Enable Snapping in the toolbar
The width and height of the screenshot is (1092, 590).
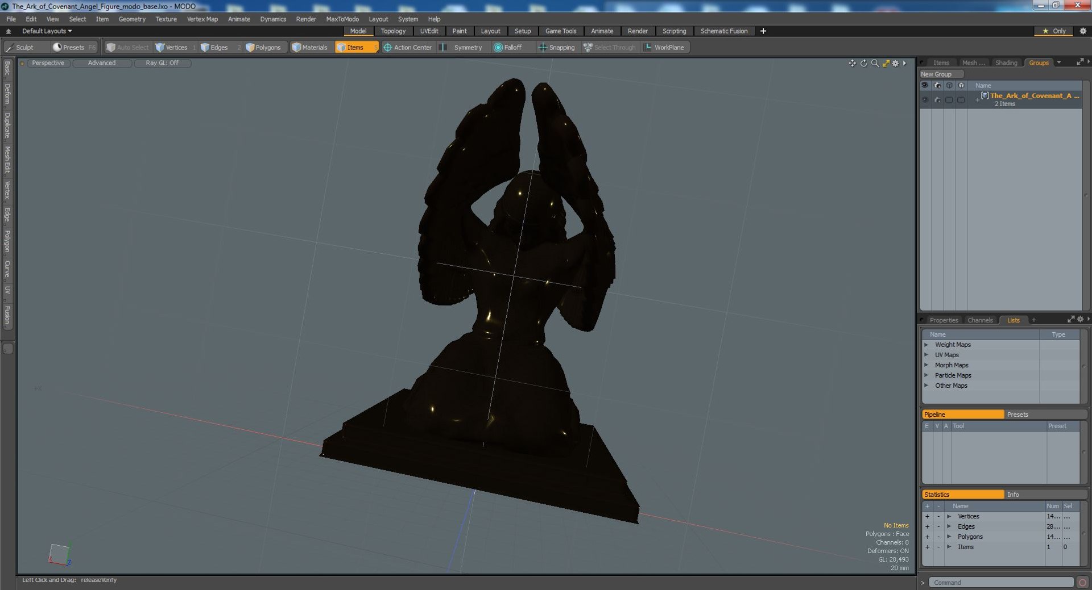(x=557, y=48)
